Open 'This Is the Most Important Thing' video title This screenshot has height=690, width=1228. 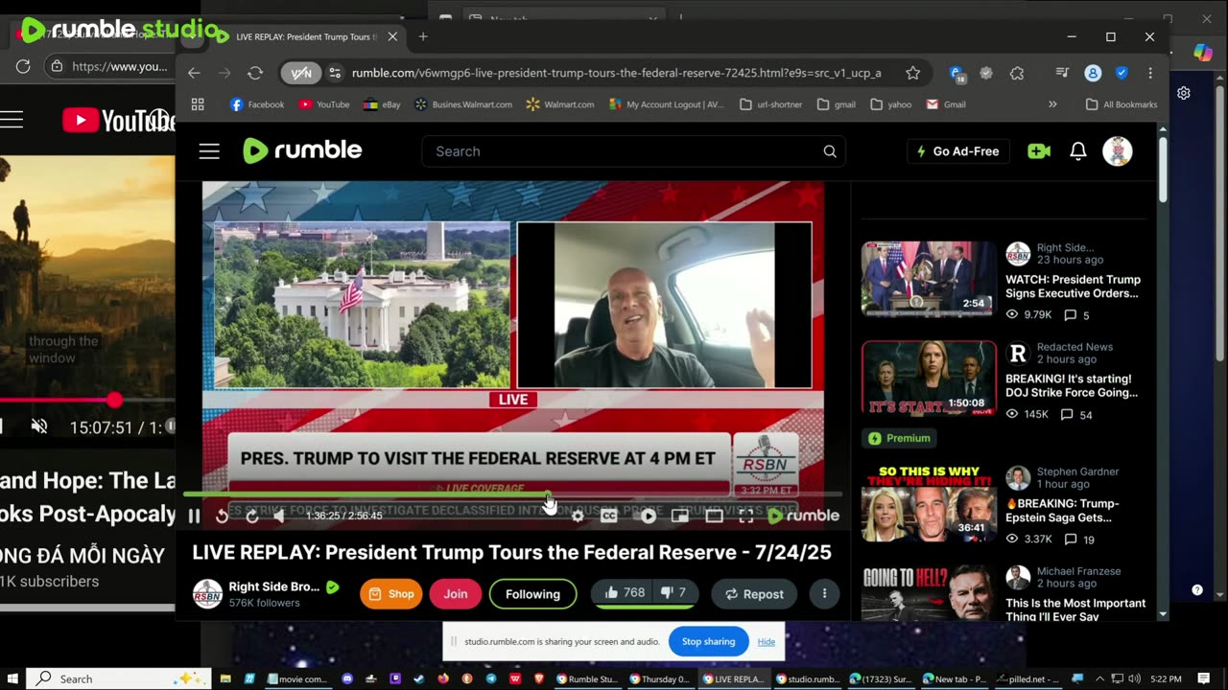point(1075,609)
